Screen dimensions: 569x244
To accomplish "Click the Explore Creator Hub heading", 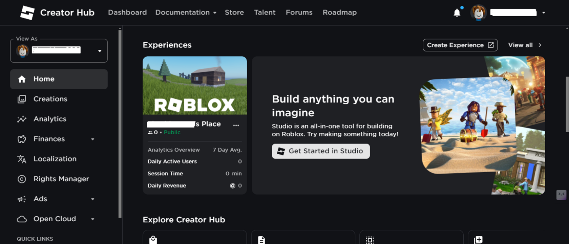I will click(184, 220).
